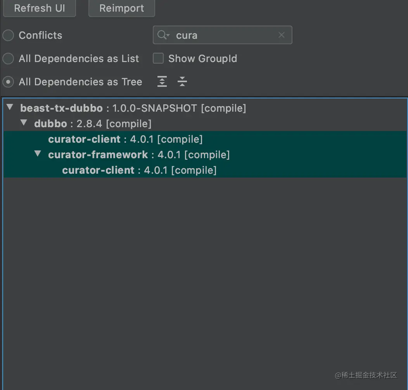Enable the Show GroupId checkbox
Viewport: 408px width, 390px height.
[x=158, y=59]
